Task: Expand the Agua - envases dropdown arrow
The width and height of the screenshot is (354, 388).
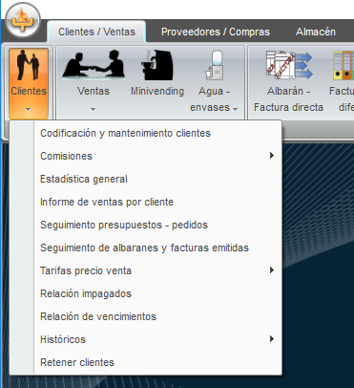Action: pyautogui.click(x=235, y=109)
